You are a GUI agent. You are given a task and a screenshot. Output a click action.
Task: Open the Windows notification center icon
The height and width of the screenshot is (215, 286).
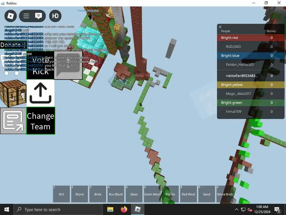(x=277, y=209)
